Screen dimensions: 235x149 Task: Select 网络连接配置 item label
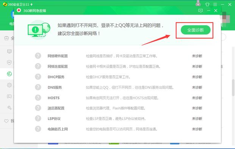[58, 67]
